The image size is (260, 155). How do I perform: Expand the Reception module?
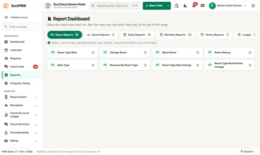pyautogui.click(x=21, y=105)
